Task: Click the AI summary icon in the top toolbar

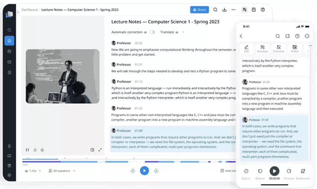Action: pos(244,10)
